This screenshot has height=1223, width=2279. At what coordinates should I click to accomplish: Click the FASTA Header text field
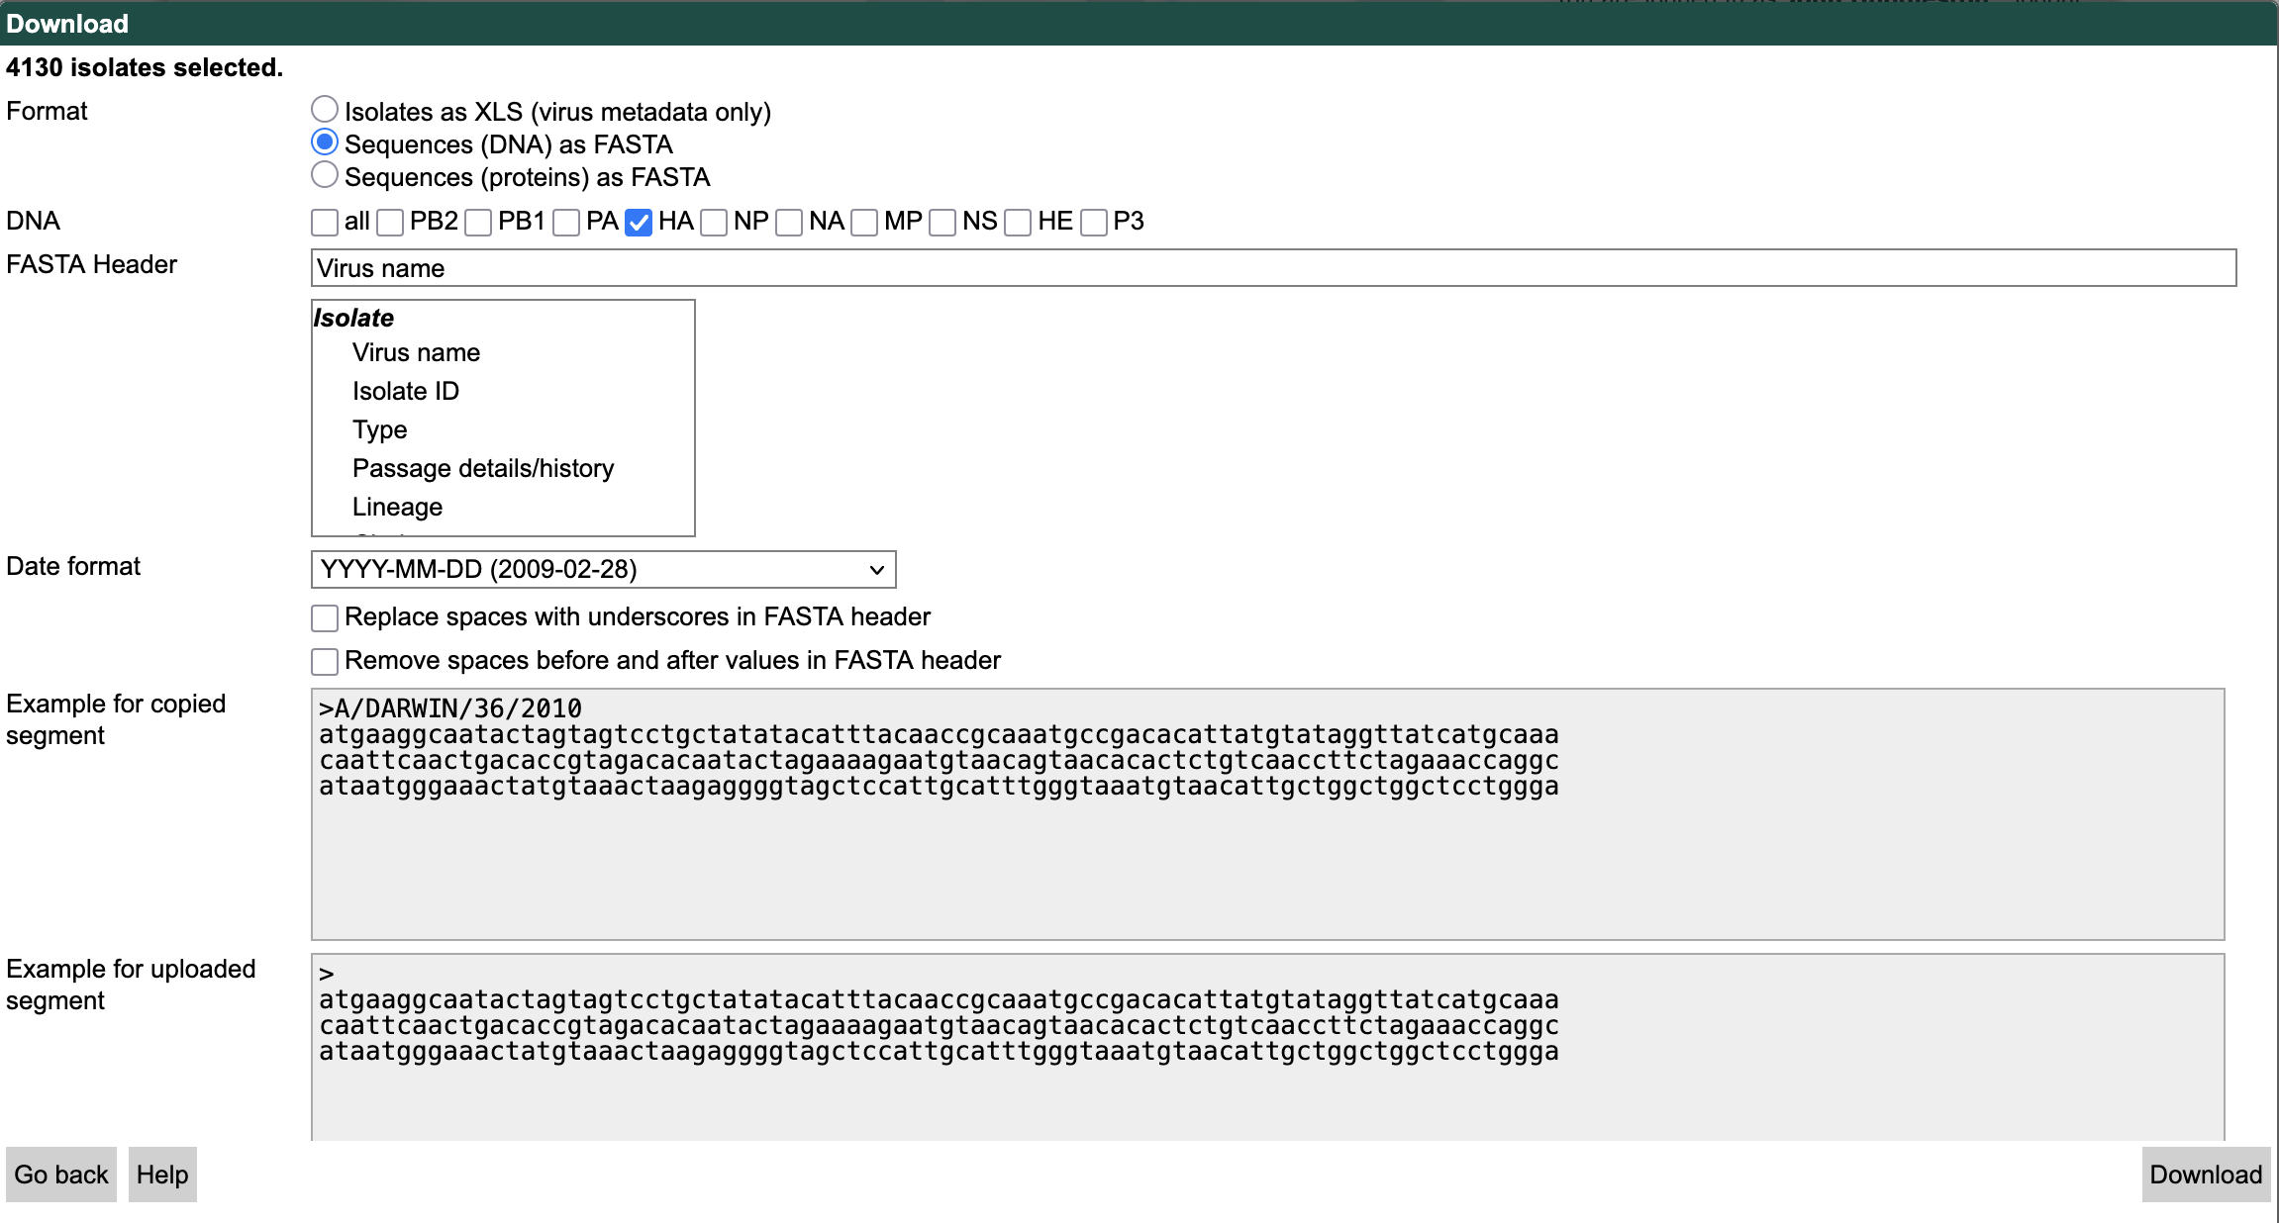(1272, 268)
